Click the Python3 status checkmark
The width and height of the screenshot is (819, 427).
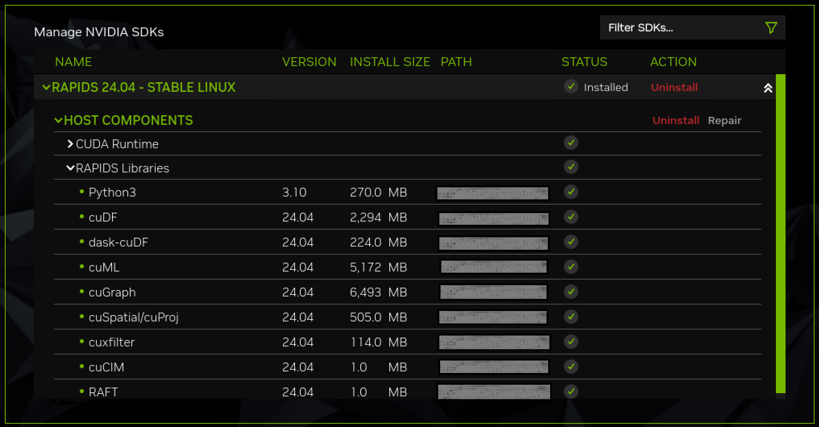point(571,192)
